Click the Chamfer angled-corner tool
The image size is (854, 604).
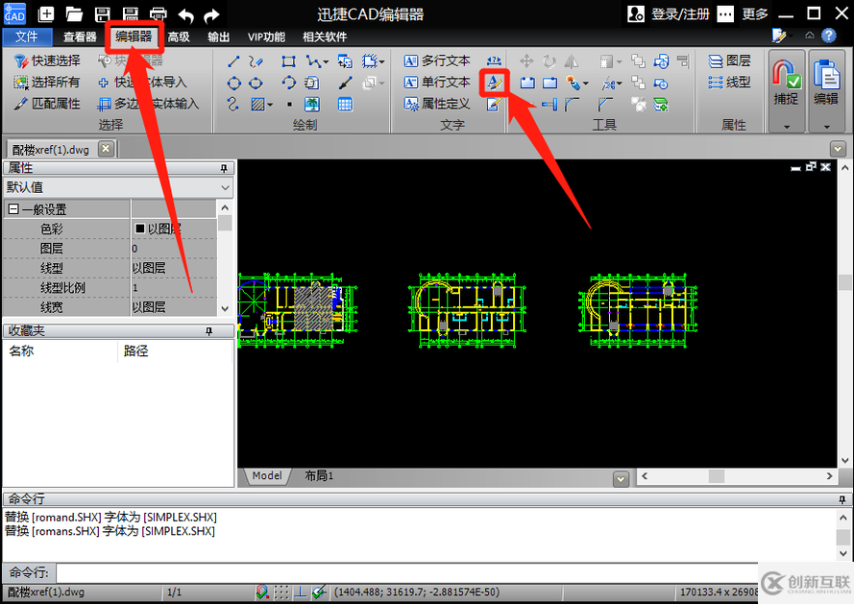605,104
